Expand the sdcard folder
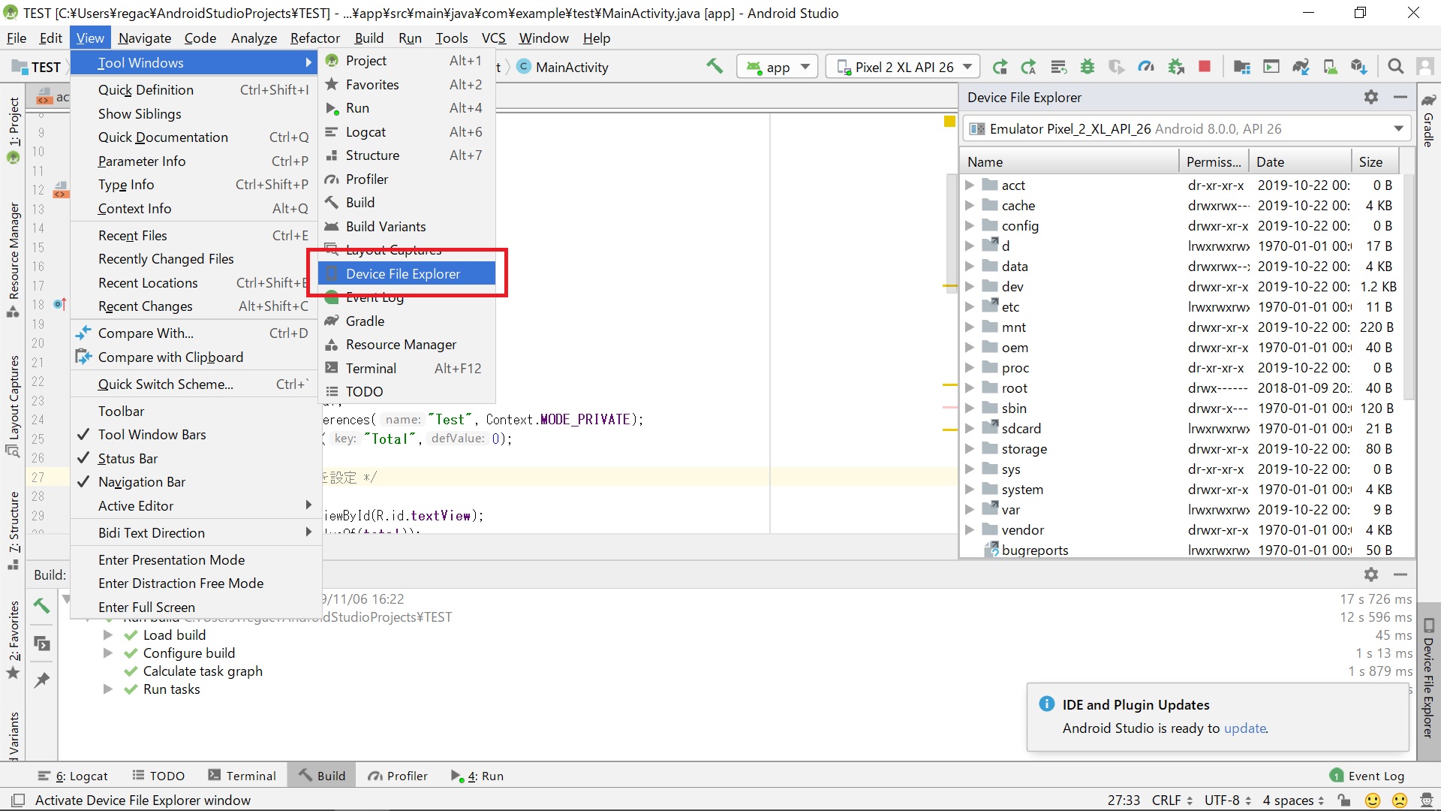This screenshot has width=1441, height=811. [970, 428]
